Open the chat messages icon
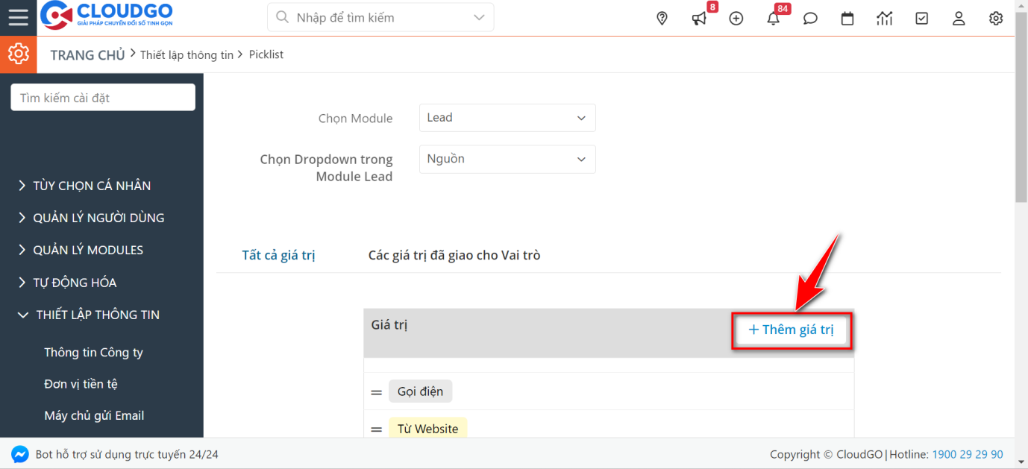This screenshot has width=1028, height=469. click(x=810, y=18)
